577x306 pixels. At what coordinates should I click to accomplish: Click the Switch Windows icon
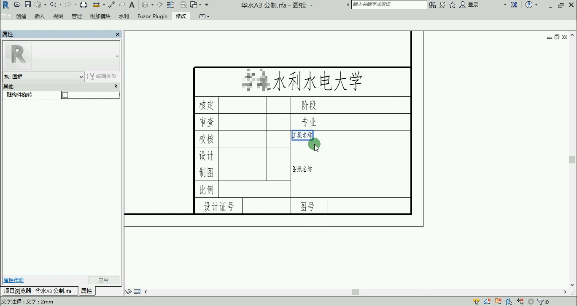(194, 5)
